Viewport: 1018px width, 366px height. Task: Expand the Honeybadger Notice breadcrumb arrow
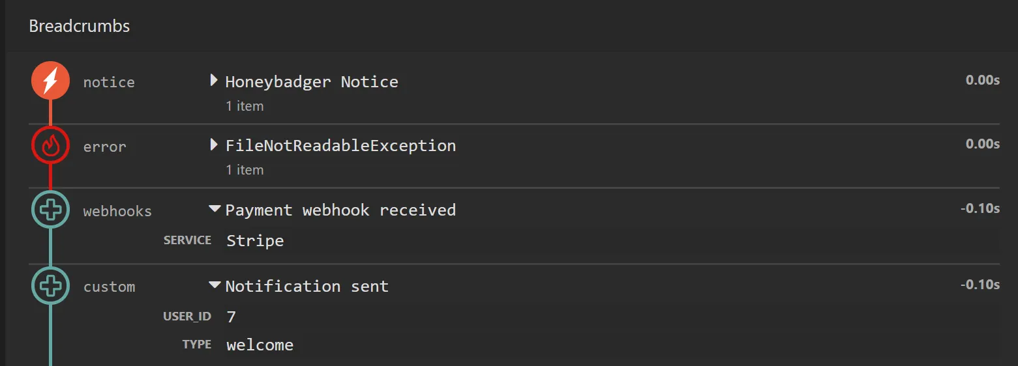point(213,81)
